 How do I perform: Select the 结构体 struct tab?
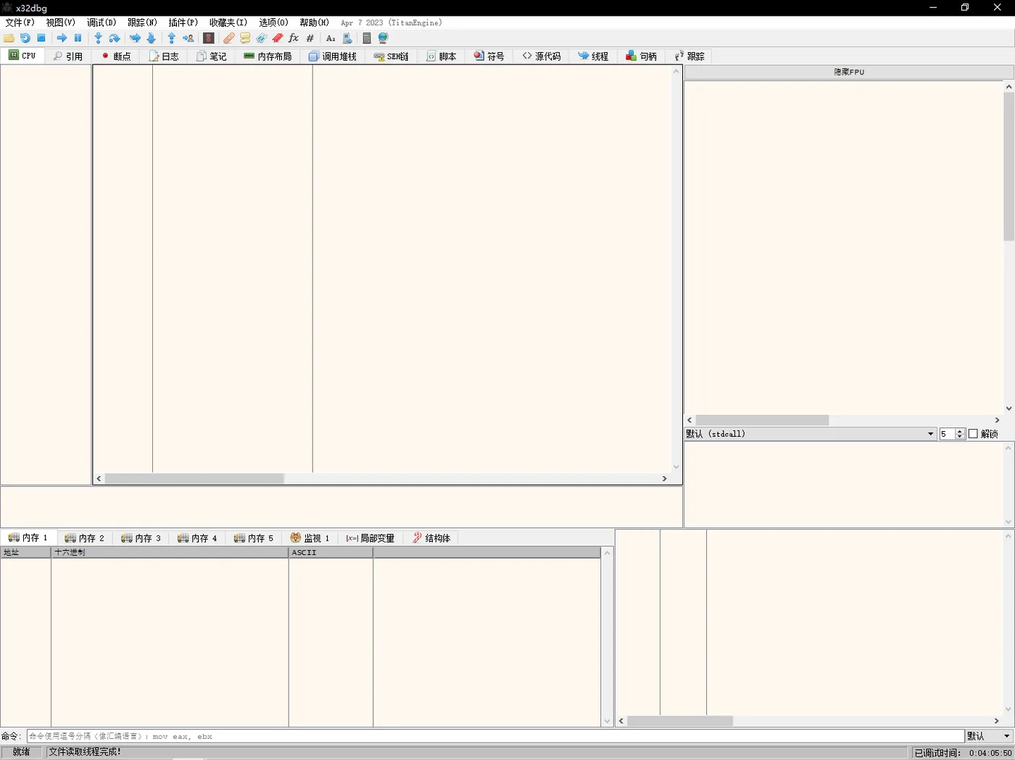pos(431,538)
